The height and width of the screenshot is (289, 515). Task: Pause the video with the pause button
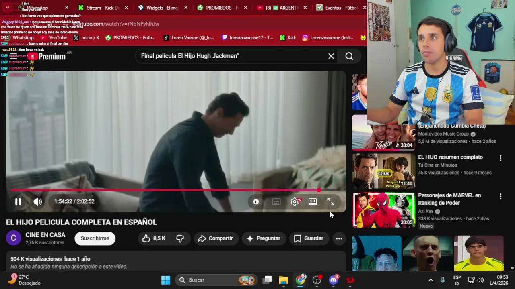click(18, 201)
